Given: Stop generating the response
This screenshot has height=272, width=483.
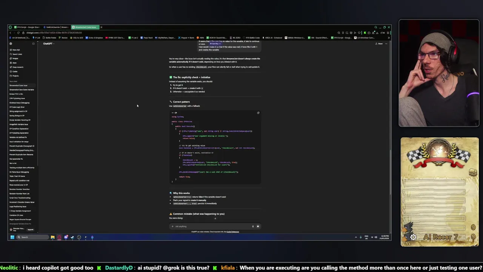Looking at the screenshot, I should [258, 226].
